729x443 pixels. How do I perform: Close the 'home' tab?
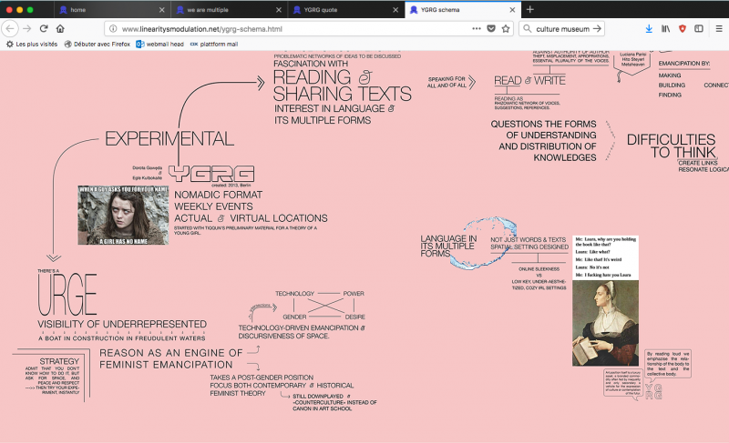[161, 10]
